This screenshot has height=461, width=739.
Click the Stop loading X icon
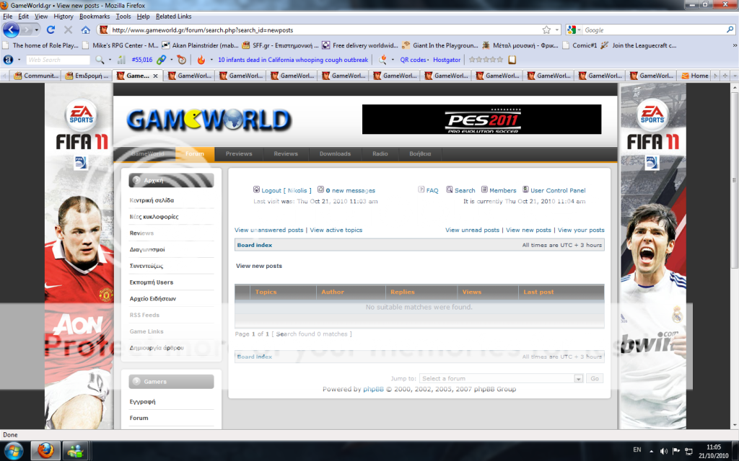click(68, 30)
